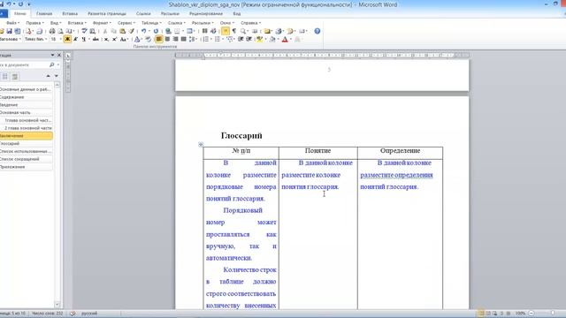This screenshot has height=318, width=566.
Task: Open Word Help with blue question icon
Action: (x=317, y=31)
